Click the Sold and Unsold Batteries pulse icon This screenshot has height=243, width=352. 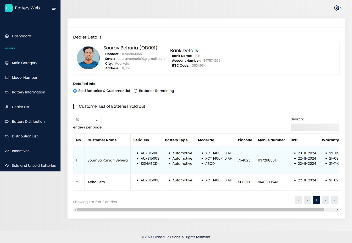[x=7, y=165]
